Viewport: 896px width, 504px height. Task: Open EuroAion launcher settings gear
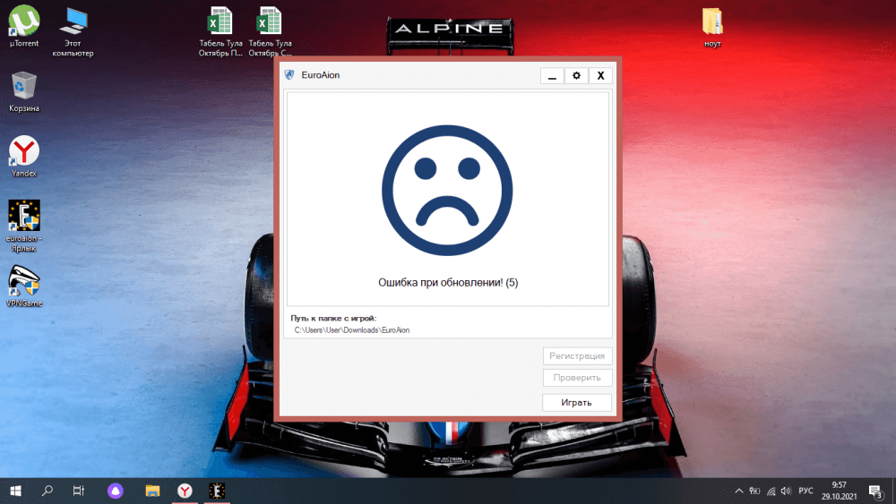tap(576, 76)
